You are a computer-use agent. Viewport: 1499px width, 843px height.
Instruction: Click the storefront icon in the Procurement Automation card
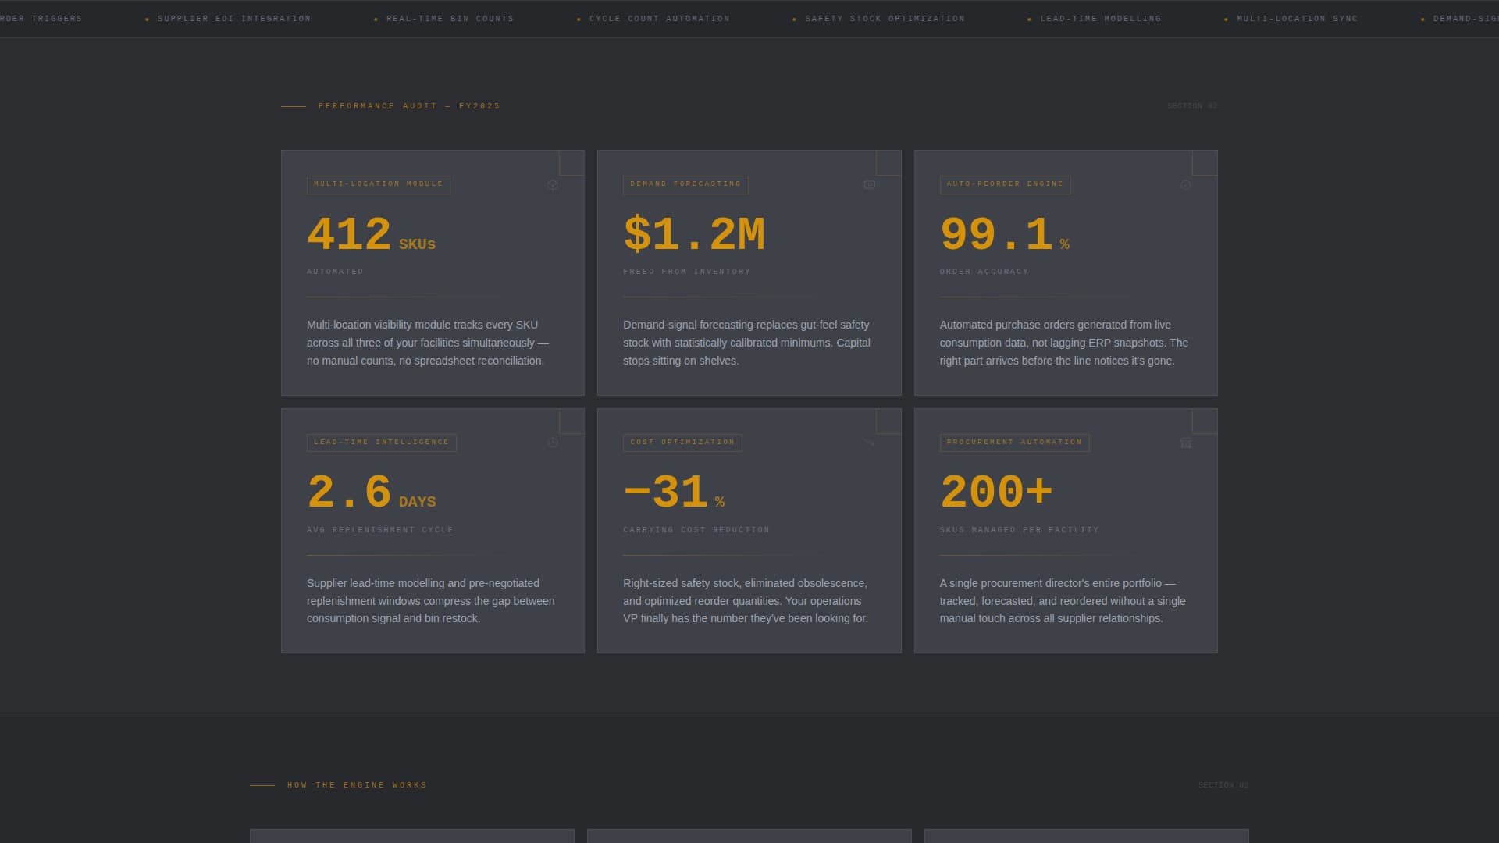pos(1186,443)
